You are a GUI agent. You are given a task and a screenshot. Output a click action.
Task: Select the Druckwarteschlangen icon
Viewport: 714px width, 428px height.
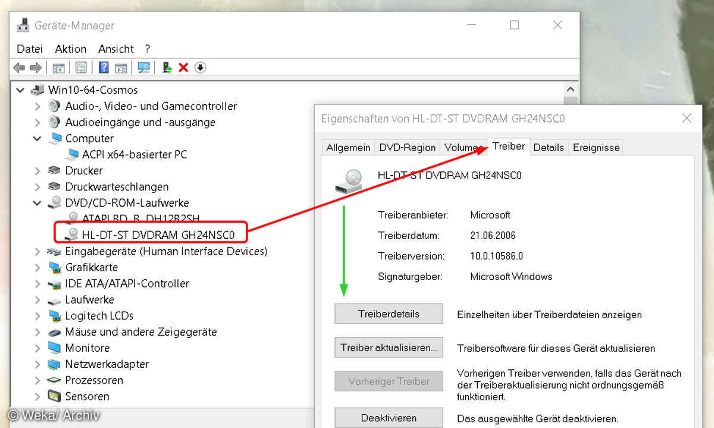(55, 187)
